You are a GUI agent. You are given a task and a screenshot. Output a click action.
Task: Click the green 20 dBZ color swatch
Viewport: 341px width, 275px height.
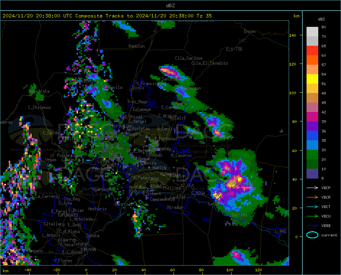(312, 155)
